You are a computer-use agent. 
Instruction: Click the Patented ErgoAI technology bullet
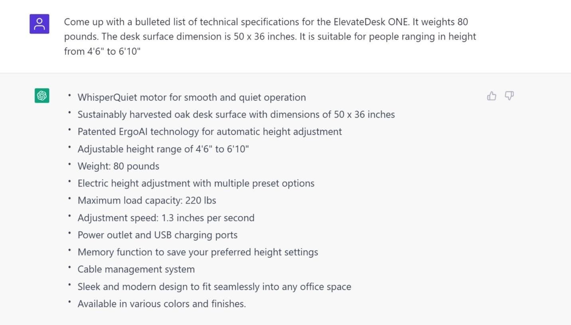coord(209,132)
